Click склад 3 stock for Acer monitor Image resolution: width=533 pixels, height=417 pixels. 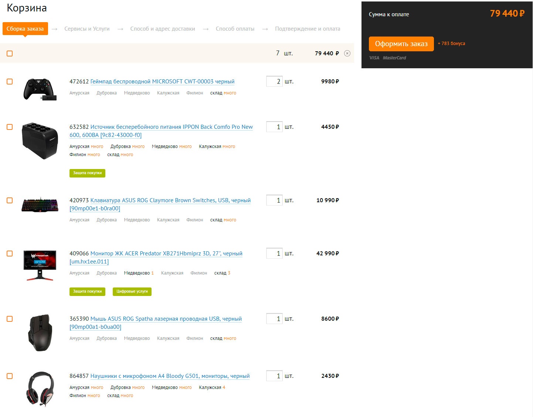[222, 273]
